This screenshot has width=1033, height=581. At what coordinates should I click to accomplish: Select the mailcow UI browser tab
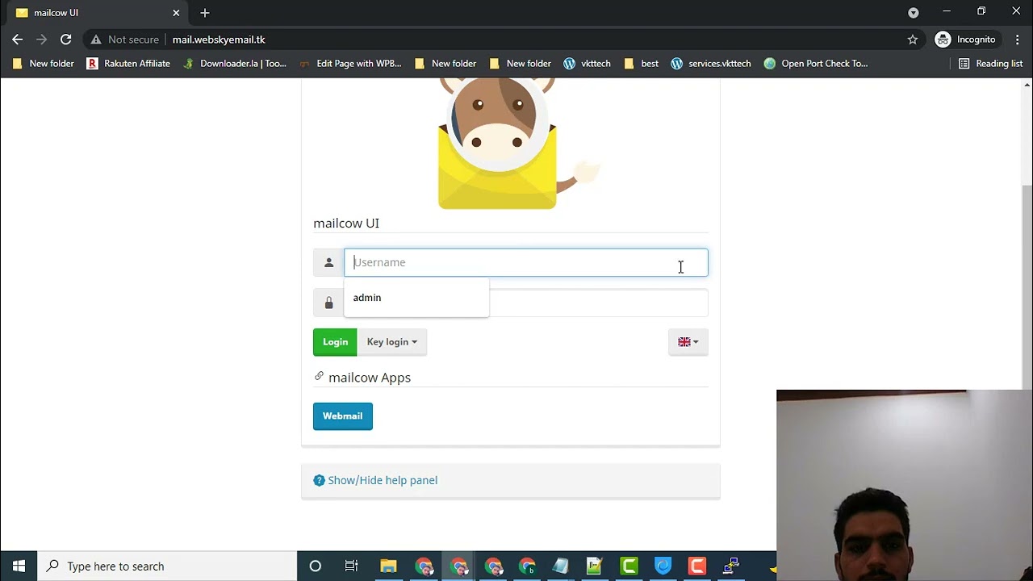point(97,13)
